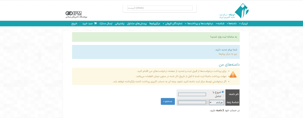The height and width of the screenshot is (118, 303).
Task: Click the whois search field
Action: pyautogui.click(x=159, y=8)
